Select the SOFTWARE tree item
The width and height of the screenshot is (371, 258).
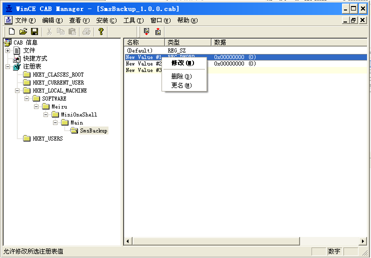click(x=54, y=98)
